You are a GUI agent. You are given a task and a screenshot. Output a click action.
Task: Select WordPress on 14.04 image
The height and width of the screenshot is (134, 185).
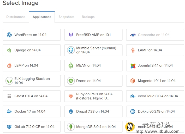32,35
